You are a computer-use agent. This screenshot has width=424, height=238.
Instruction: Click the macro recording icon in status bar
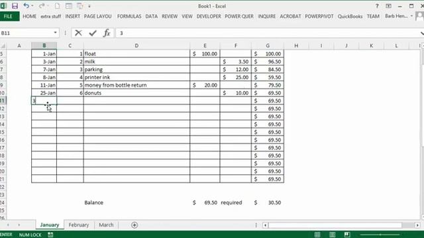click(x=50, y=235)
